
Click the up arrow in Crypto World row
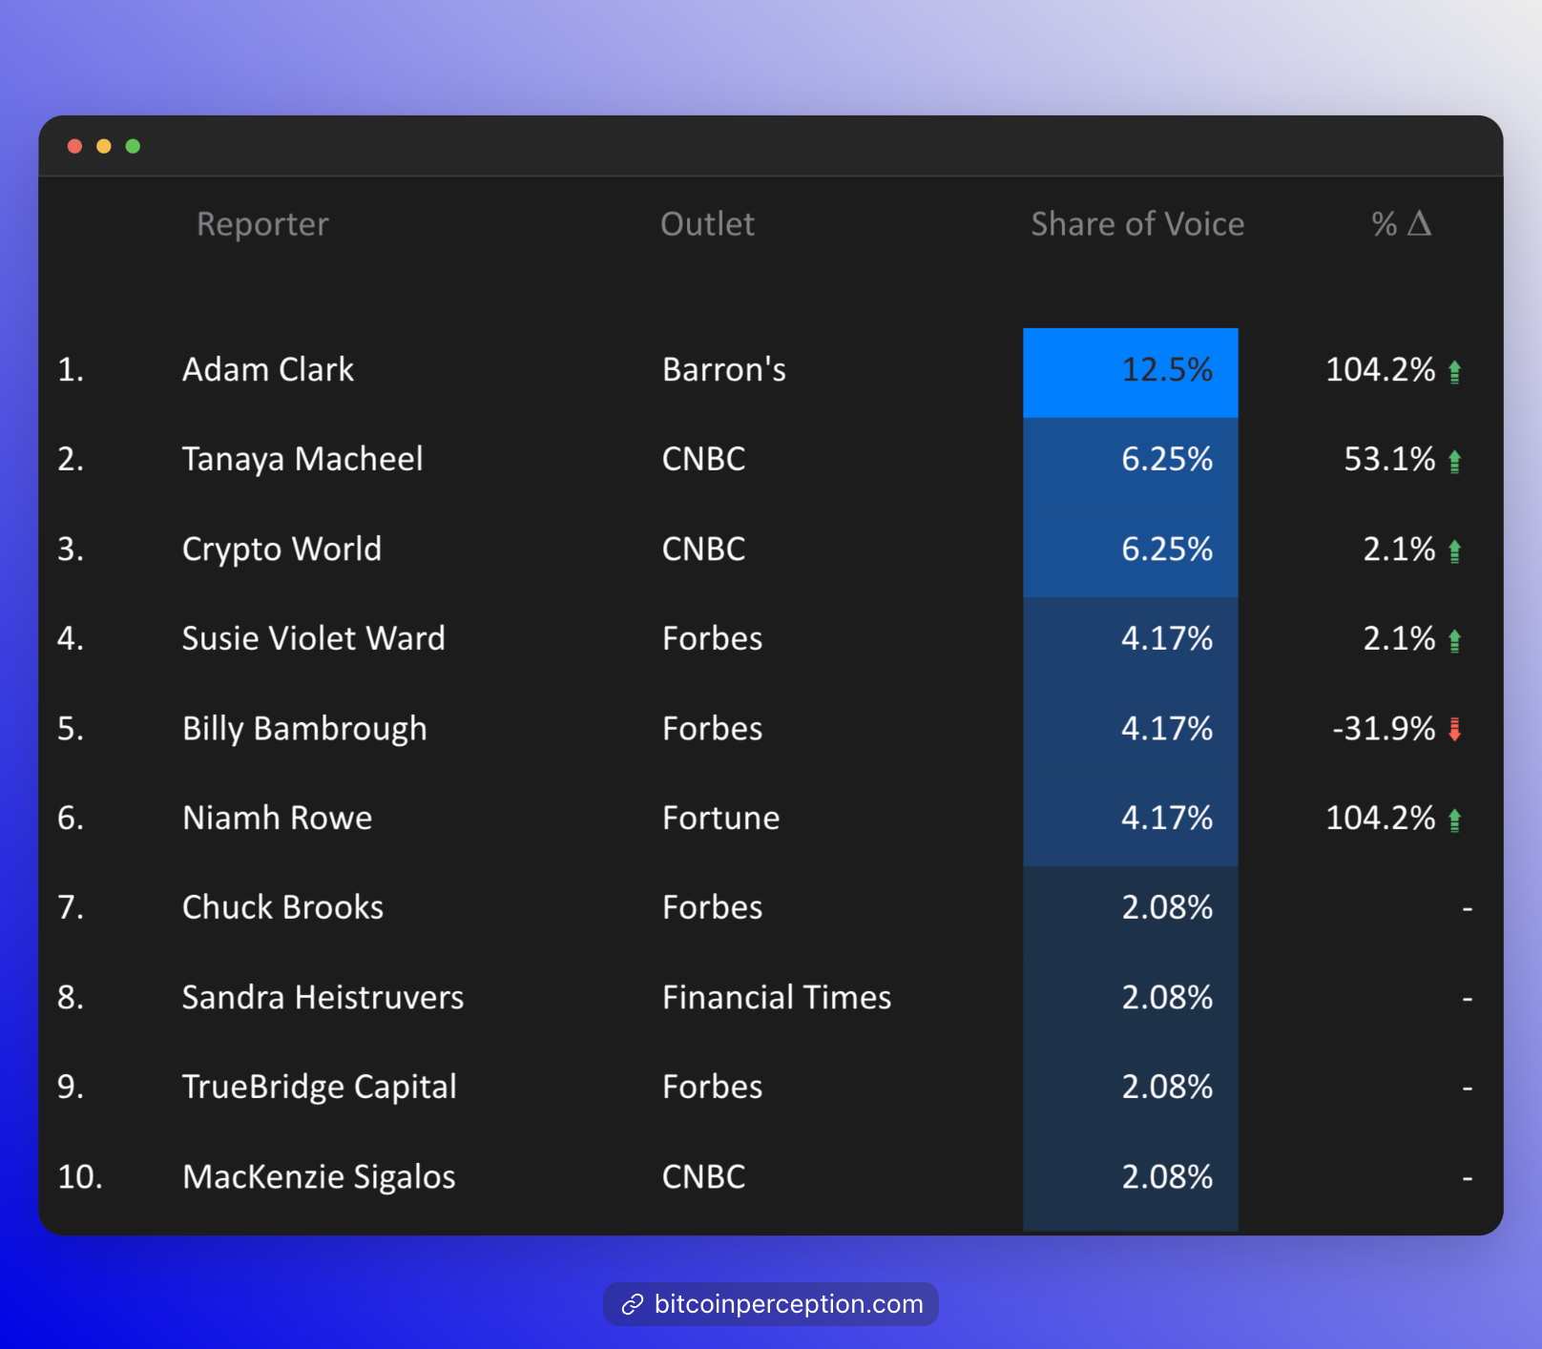[1454, 550]
